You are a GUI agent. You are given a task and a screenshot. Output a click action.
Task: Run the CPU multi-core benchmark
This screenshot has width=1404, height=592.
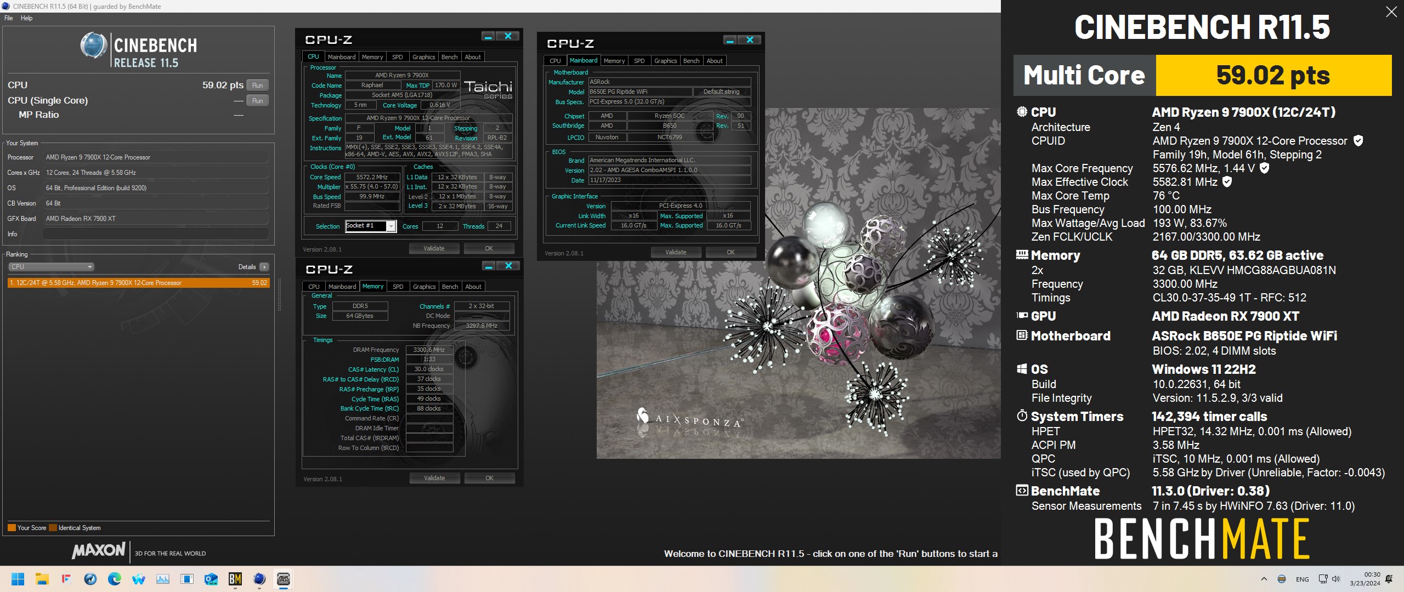pyautogui.click(x=258, y=86)
